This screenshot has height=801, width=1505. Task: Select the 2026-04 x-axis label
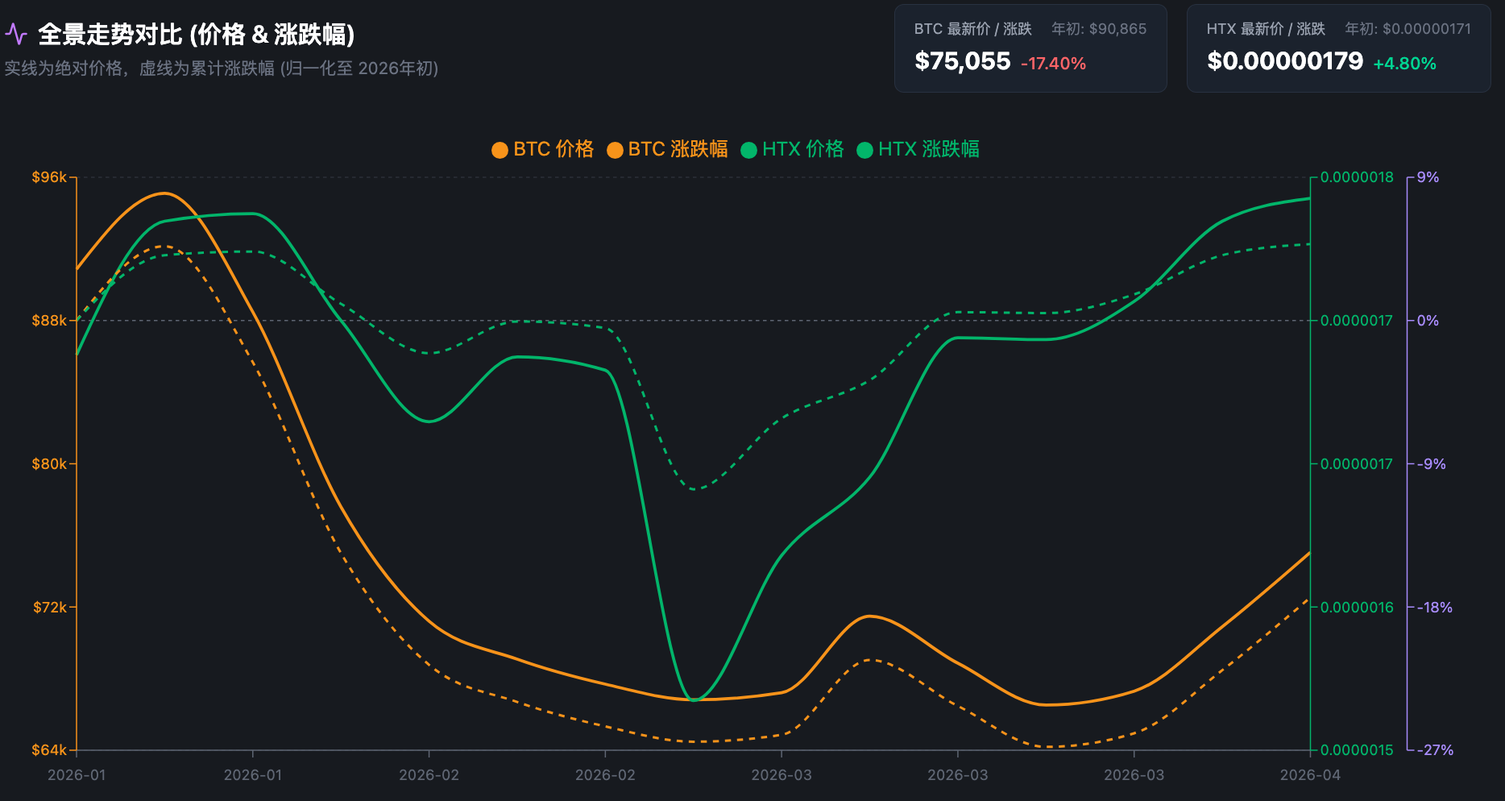coord(1310,775)
